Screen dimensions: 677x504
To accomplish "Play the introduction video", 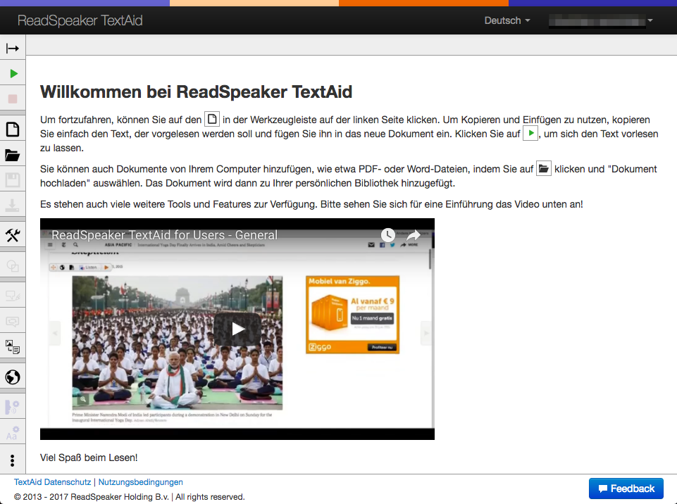I will (237, 329).
